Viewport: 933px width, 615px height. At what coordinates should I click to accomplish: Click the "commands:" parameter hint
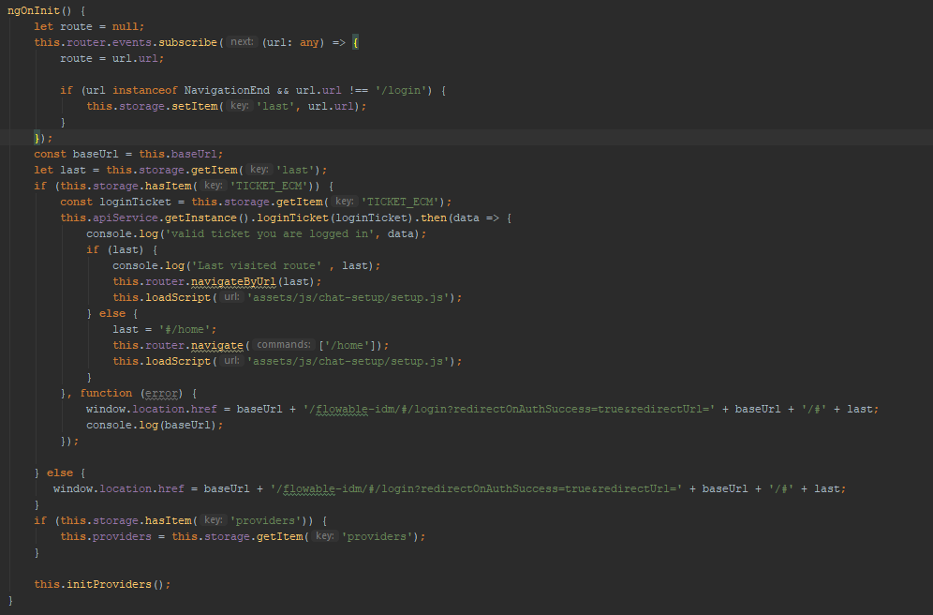283,345
